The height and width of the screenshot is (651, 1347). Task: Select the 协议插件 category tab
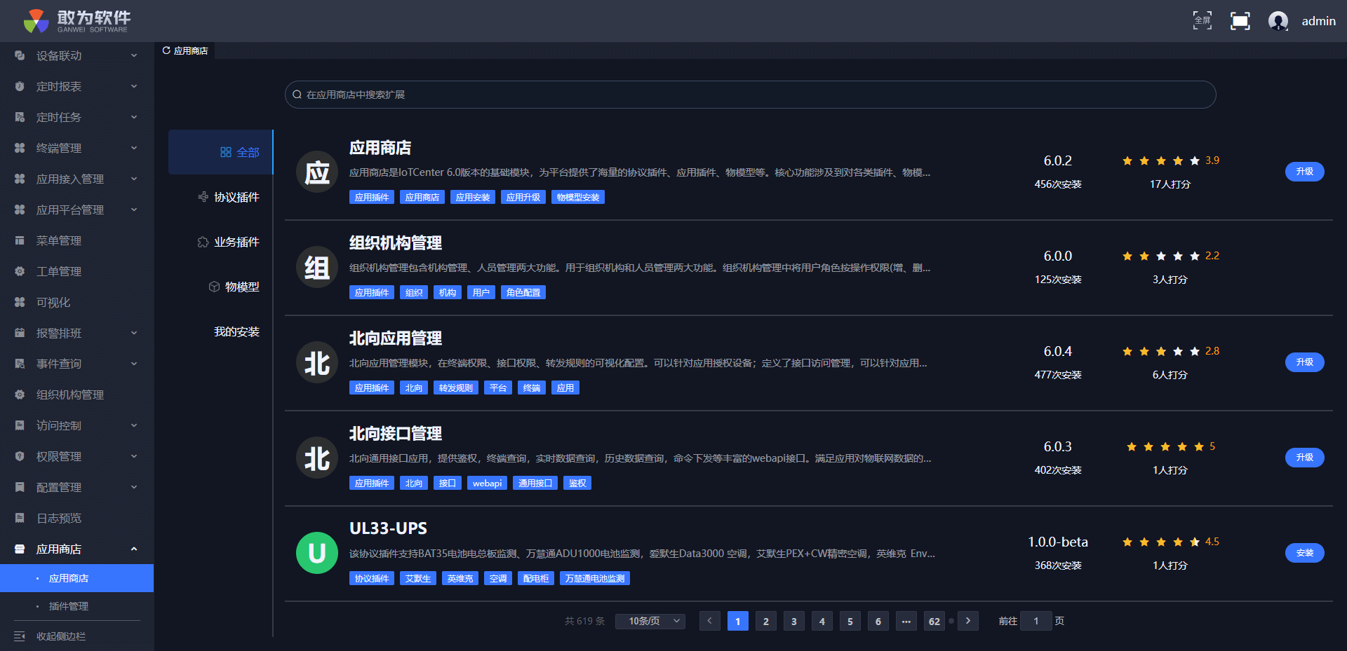tap(220, 197)
